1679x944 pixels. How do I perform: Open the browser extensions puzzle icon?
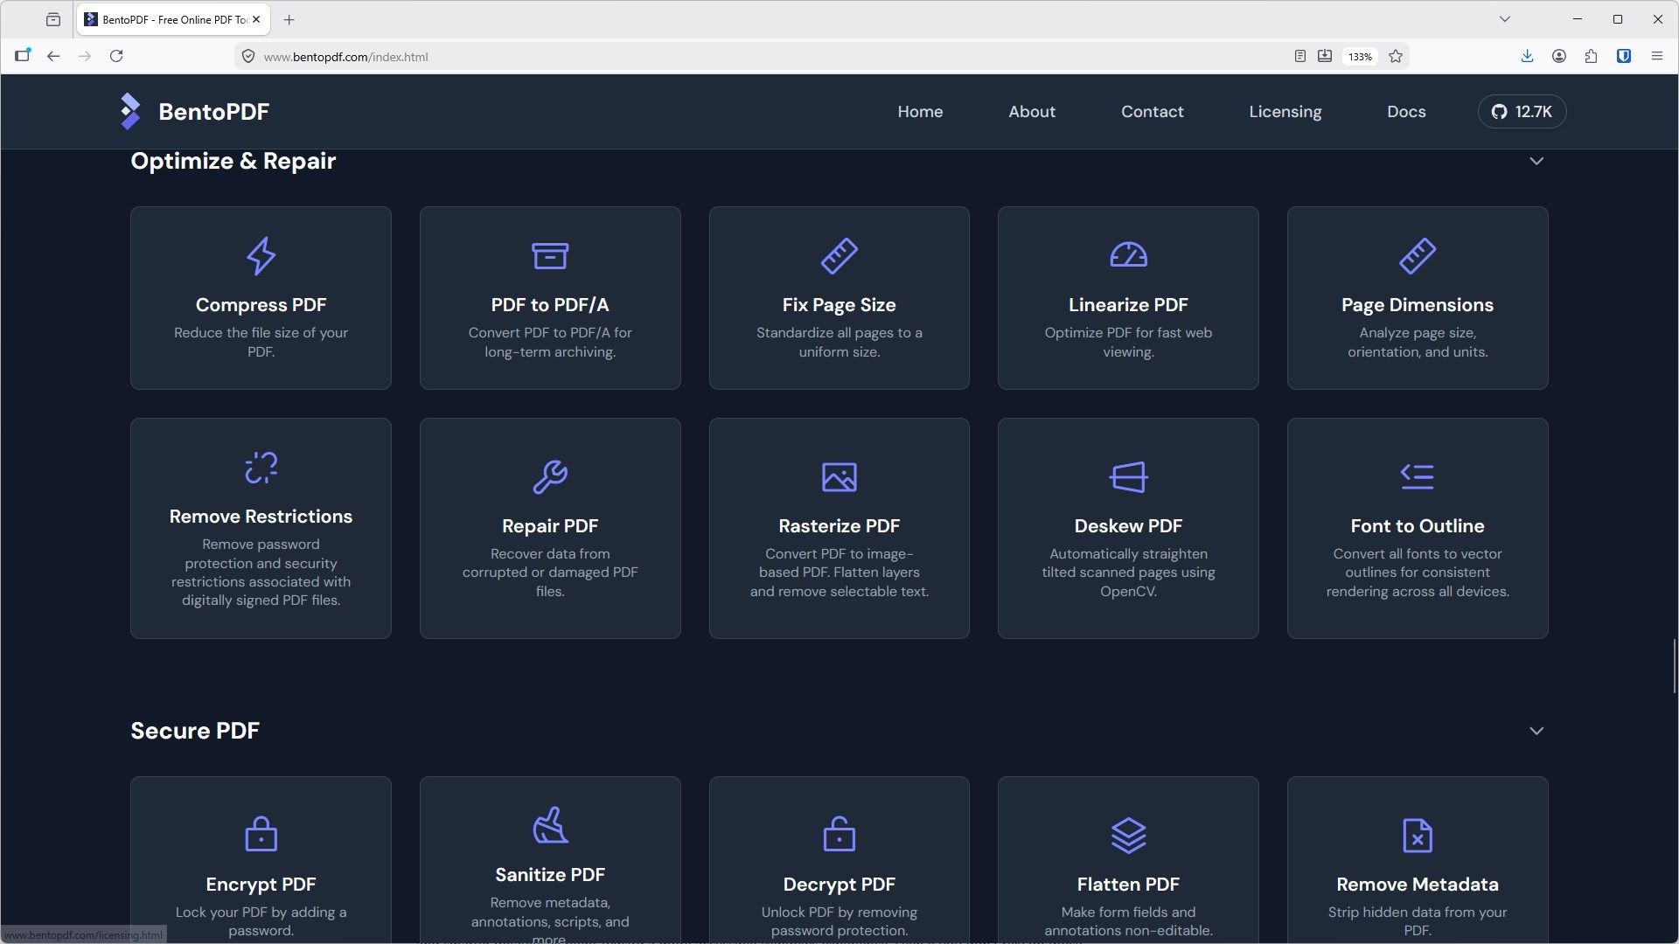1592,56
